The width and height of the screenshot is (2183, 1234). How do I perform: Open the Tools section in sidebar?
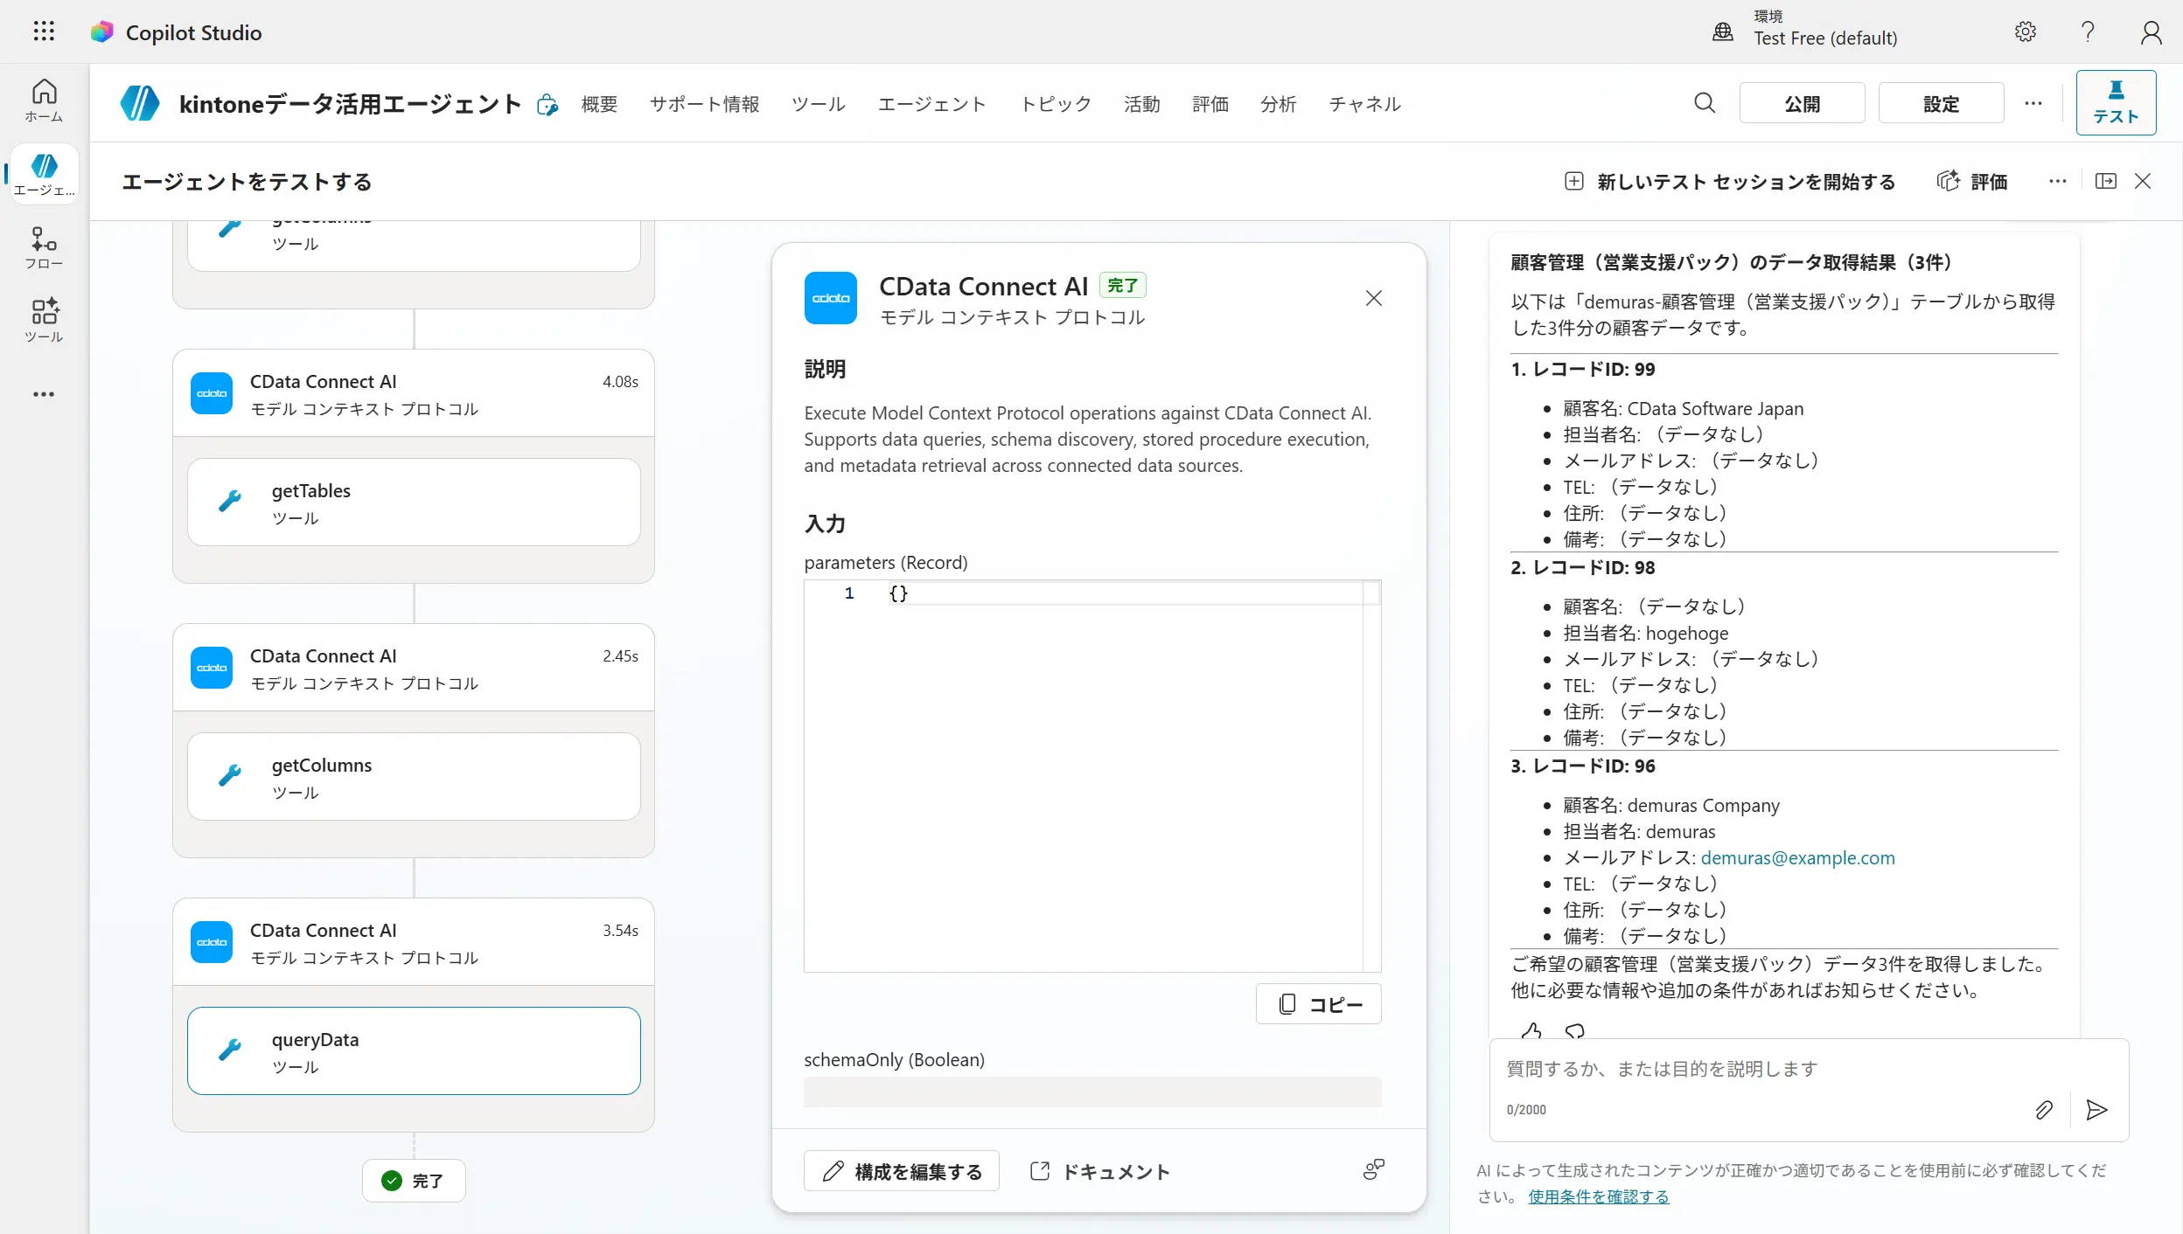pyautogui.click(x=44, y=321)
